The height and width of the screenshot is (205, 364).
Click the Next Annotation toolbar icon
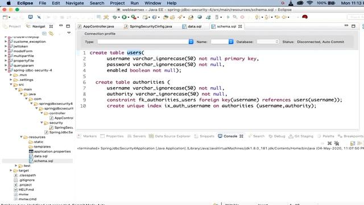pyautogui.click(x=257, y=17)
